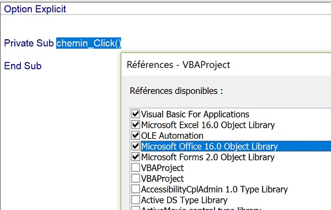The height and width of the screenshot is (210, 331).
Task: Uncheck Visual Basic For Applications reference
Action: pyautogui.click(x=135, y=114)
